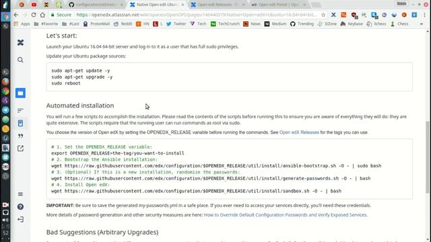
Task: Open the DZone bookmark
Action: click(327, 24)
